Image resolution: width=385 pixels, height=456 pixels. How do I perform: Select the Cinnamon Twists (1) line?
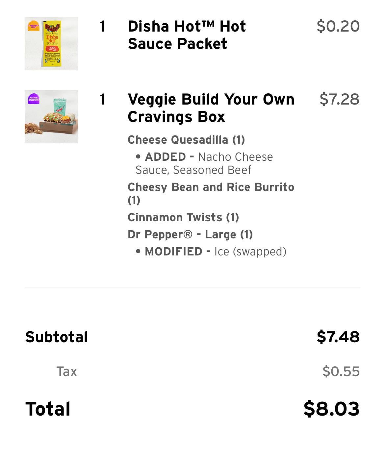click(183, 217)
